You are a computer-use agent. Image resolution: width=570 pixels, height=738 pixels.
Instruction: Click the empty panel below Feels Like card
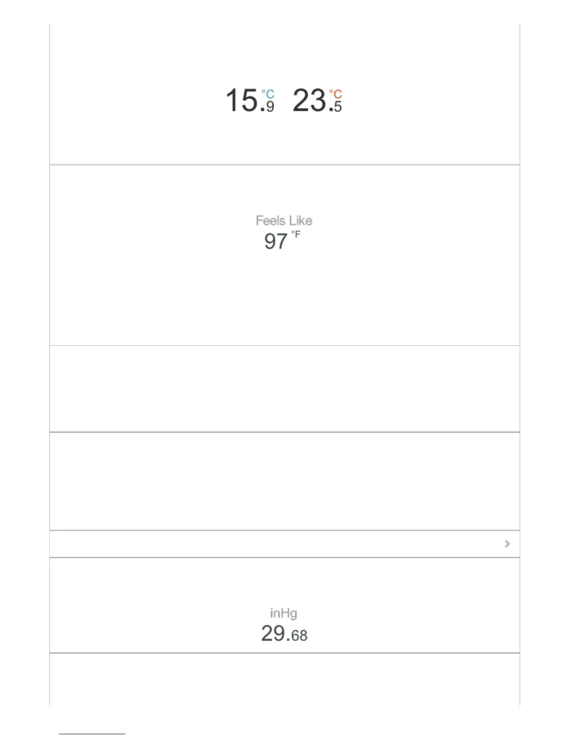pyautogui.click(x=285, y=389)
